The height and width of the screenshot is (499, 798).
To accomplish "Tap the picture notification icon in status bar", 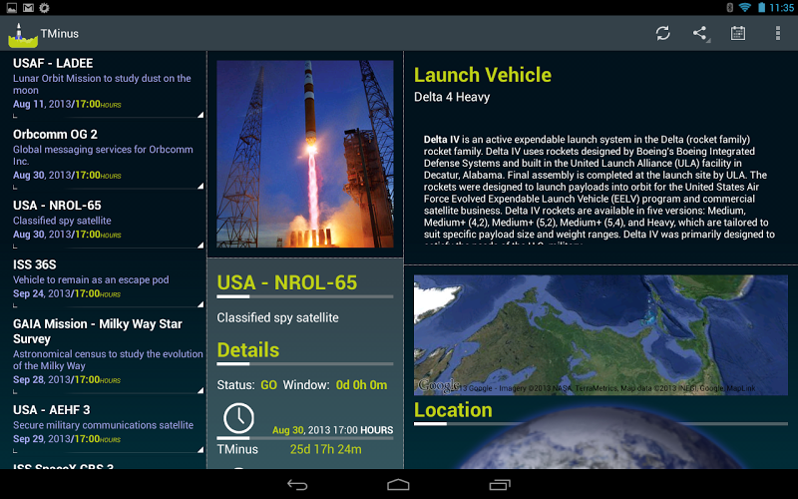I will 11,8.
